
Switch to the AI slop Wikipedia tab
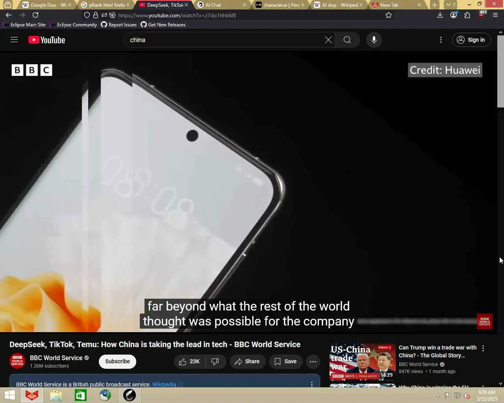point(338,5)
